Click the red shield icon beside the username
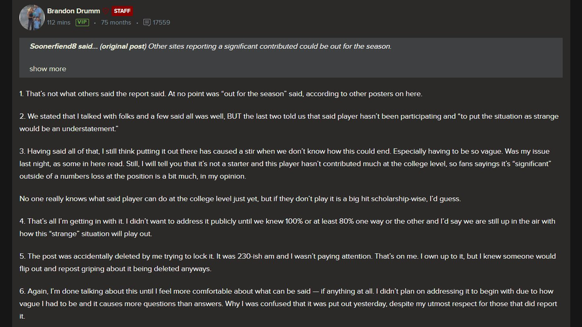 [106, 11]
